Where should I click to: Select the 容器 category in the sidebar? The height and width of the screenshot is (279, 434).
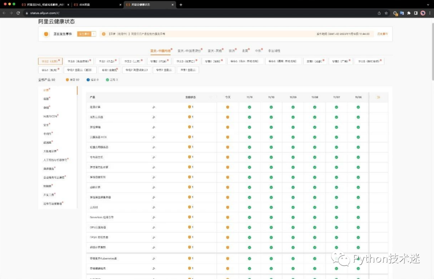pos(47,99)
